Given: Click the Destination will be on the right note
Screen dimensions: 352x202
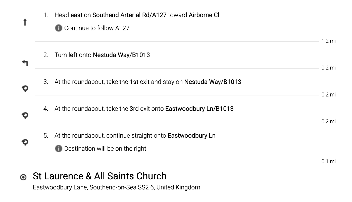Looking at the screenshot, I should 105,148.
